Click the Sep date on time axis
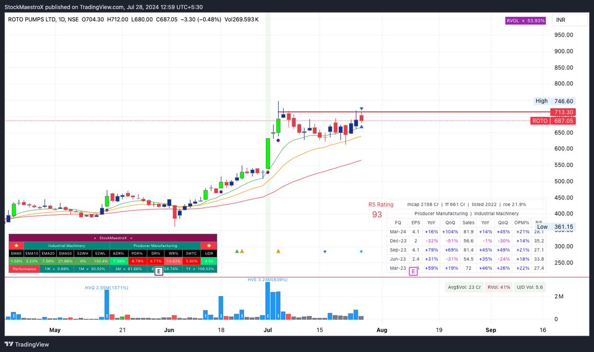The height and width of the screenshot is (352, 594). click(x=491, y=330)
